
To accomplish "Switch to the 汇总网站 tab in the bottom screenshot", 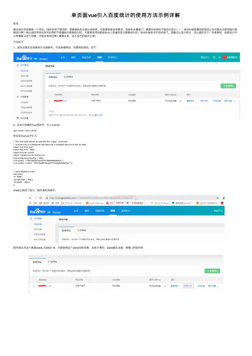I will pyautogui.click(x=52, y=262).
